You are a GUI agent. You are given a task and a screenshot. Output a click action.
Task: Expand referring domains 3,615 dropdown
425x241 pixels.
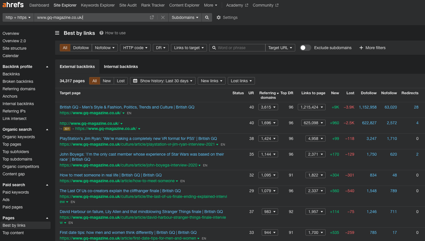pyautogui.click(x=268, y=107)
